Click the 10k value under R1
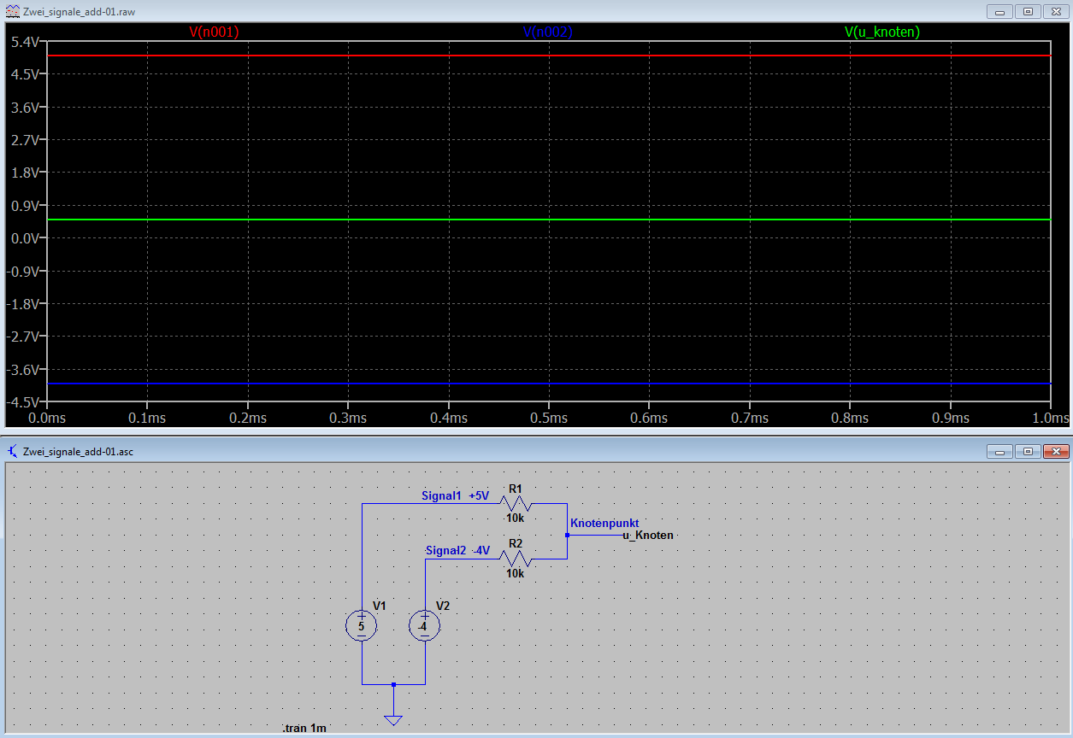Viewport: 1073px width, 738px height. (515, 518)
